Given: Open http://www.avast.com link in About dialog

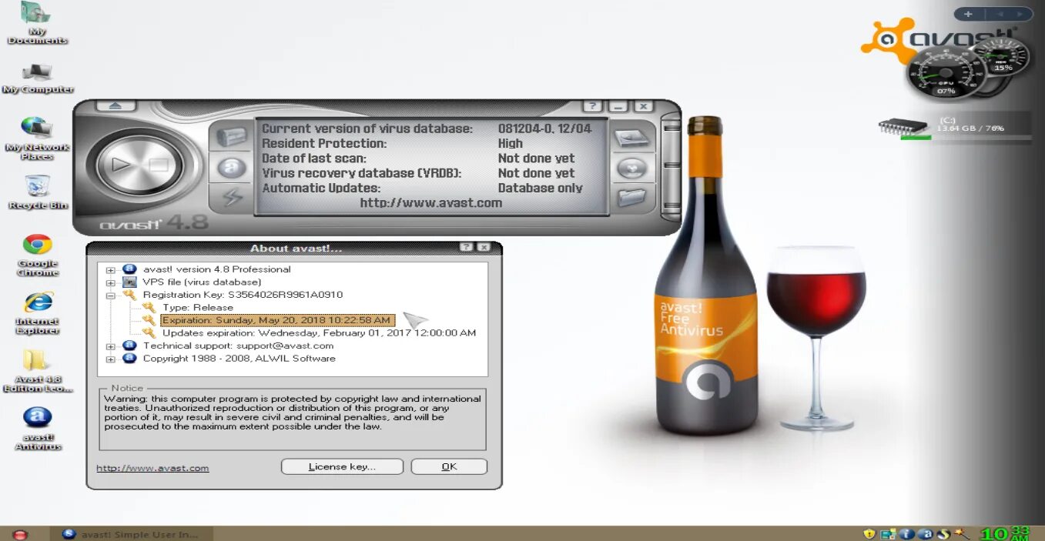Looking at the screenshot, I should (x=152, y=468).
